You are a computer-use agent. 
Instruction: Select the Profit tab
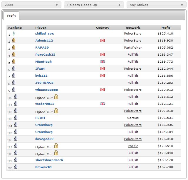click(11, 16)
